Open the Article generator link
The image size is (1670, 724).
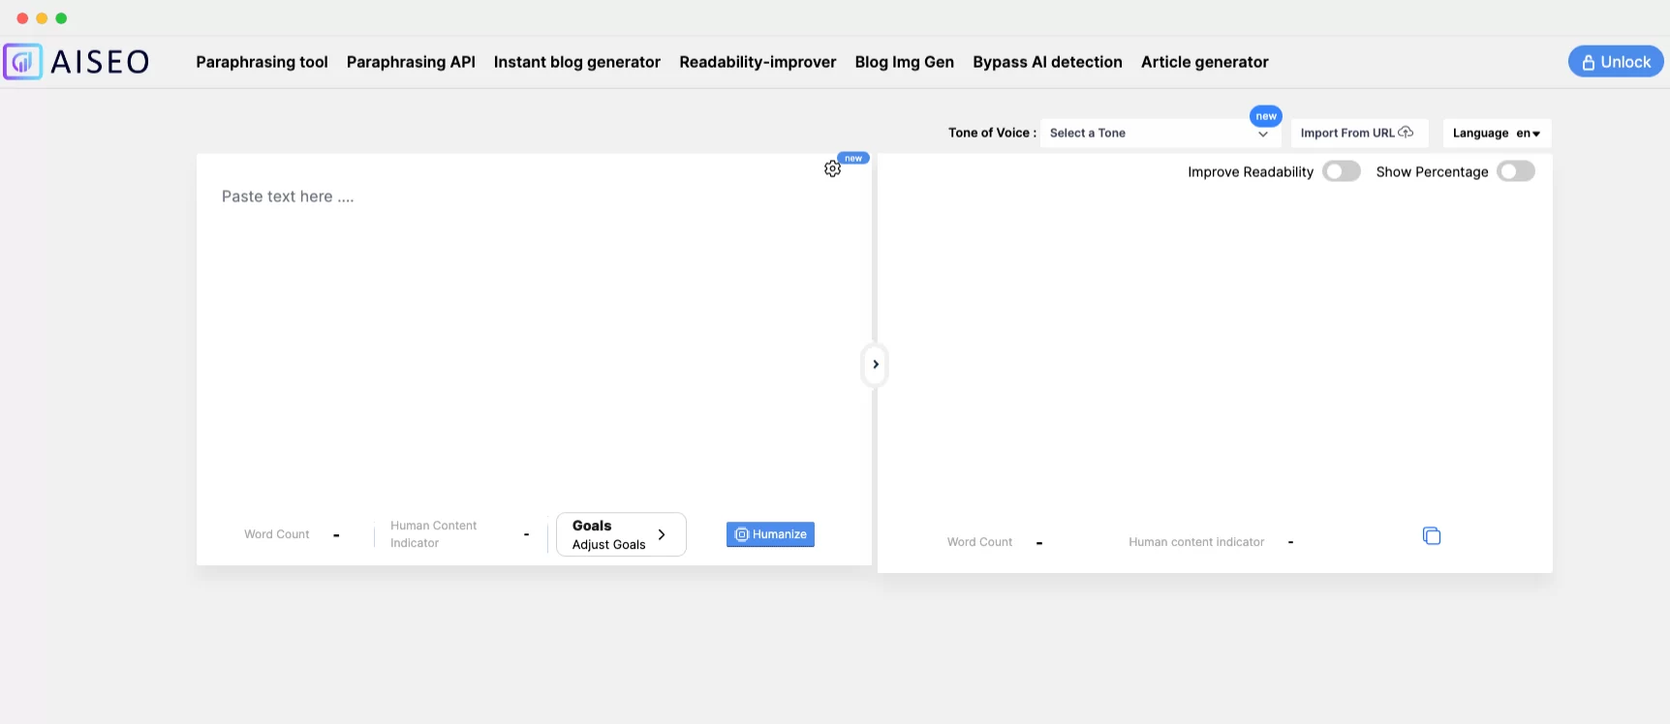(x=1205, y=62)
